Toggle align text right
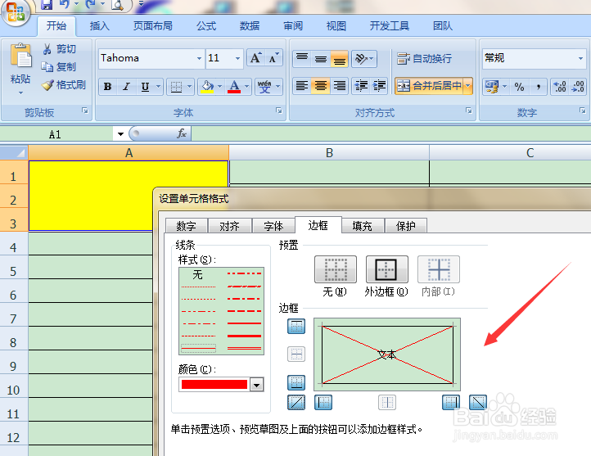The width and height of the screenshot is (591, 456). pos(339,86)
